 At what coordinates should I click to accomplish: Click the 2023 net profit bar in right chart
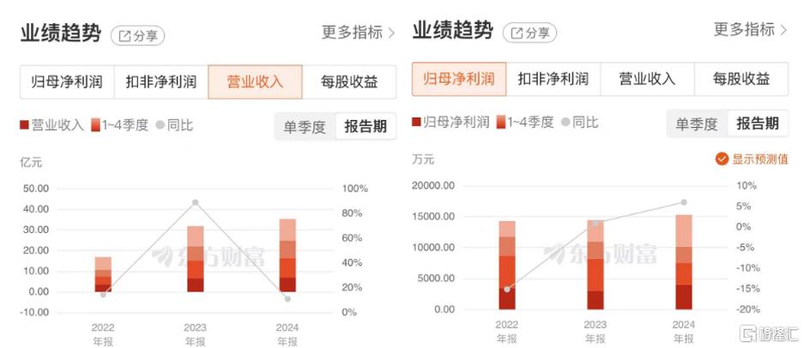[595, 265]
